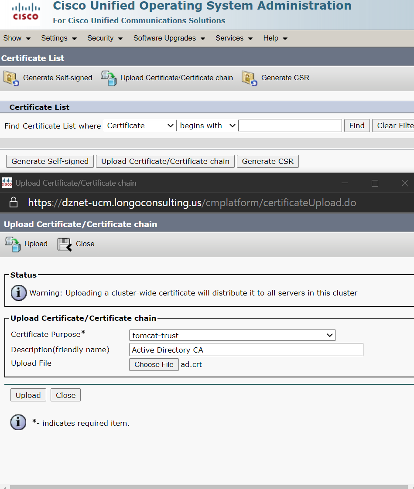
Task: Click the info icon beside required item note
Action: (18, 423)
